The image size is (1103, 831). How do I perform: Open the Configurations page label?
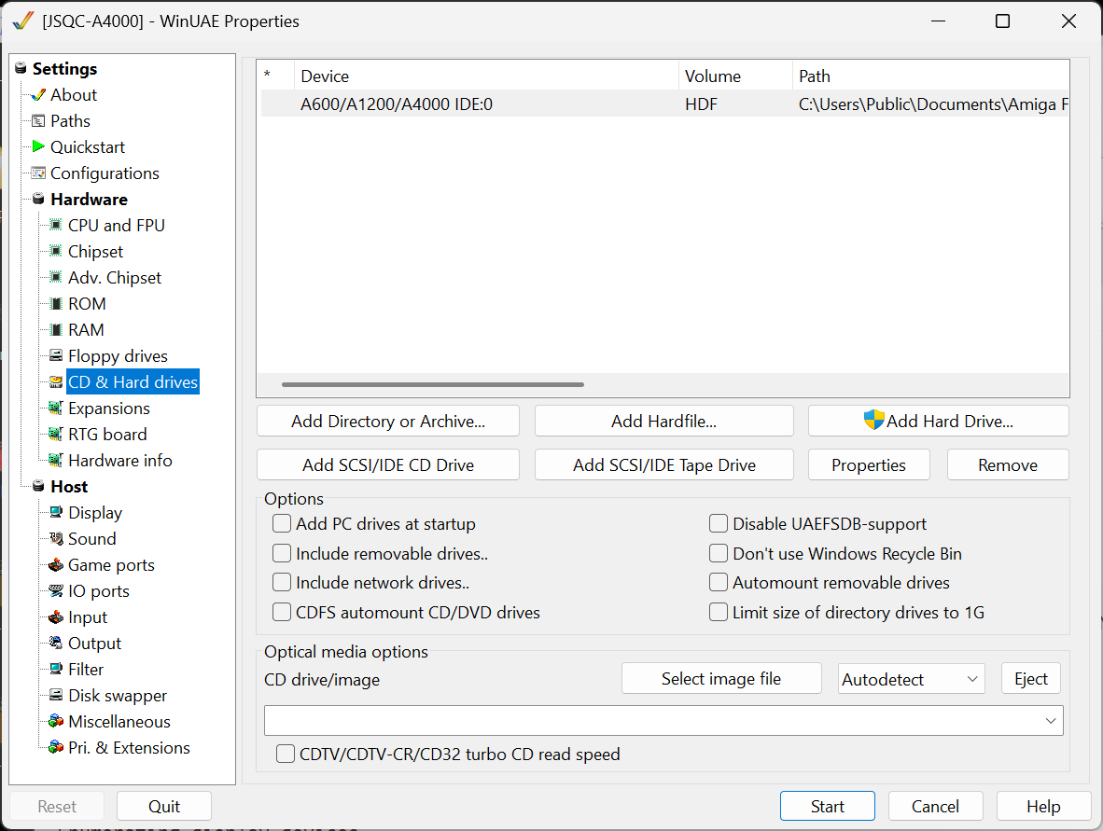pyautogui.click(x=105, y=173)
